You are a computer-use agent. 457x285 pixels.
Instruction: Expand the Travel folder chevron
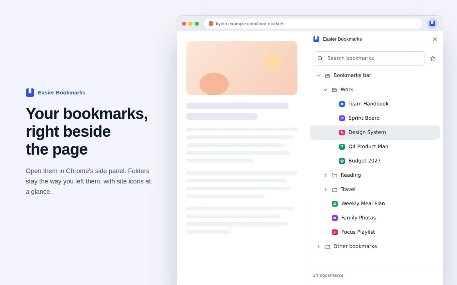pyautogui.click(x=326, y=190)
